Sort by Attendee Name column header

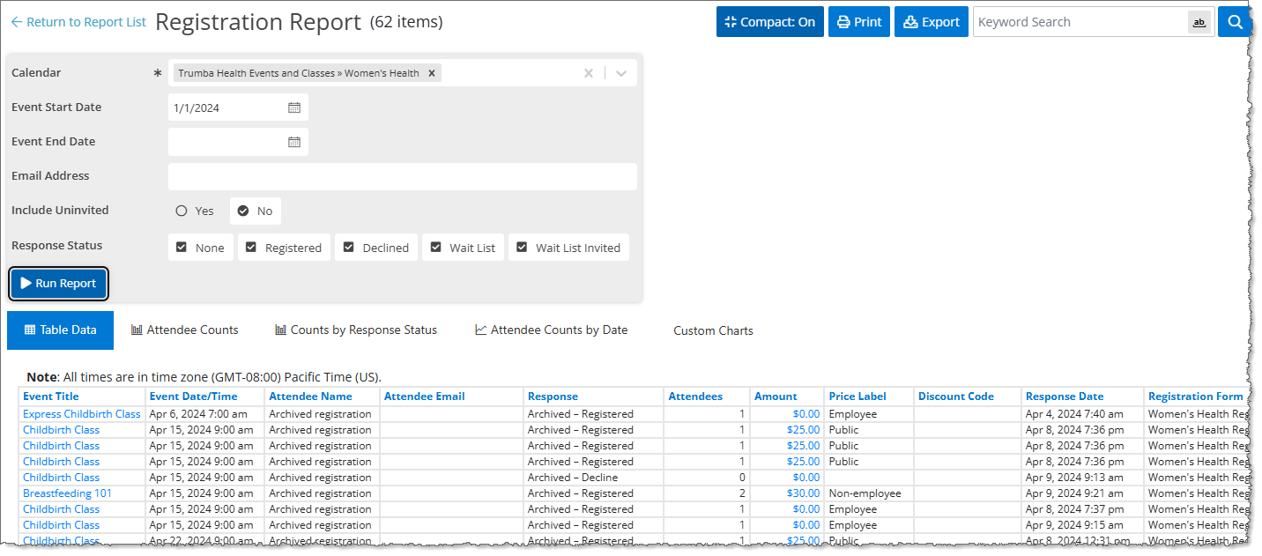coord(310,397)
